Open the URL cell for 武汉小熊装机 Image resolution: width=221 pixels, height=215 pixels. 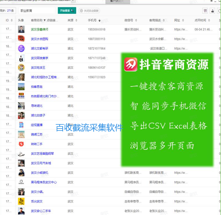[181, 173]
